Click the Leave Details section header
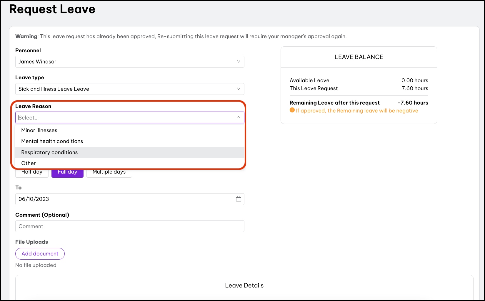 (x=244, y=285)
